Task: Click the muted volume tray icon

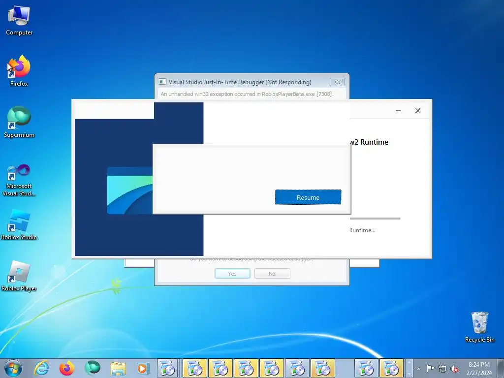Action: coord(454,369)
